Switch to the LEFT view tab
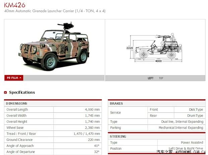208x155 pixels. (151, 78)
